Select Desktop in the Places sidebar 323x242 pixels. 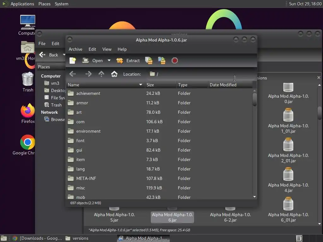[55, 90]
